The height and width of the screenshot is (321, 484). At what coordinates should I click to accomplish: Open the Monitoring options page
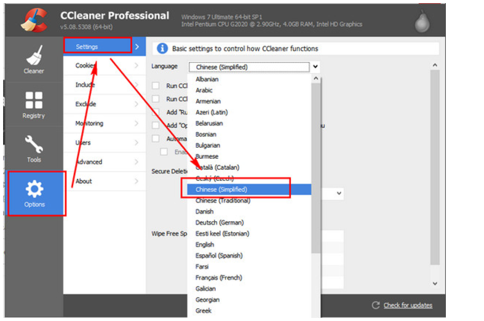(105, 123)
